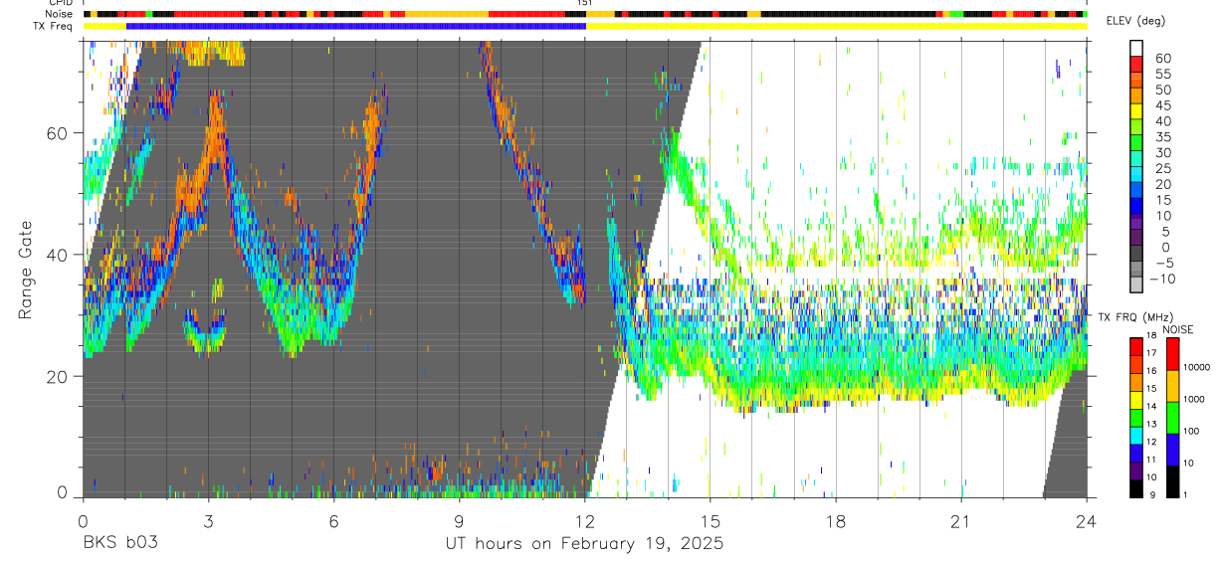Click the Range Gate tick label '20'

(x=58, y=377)
